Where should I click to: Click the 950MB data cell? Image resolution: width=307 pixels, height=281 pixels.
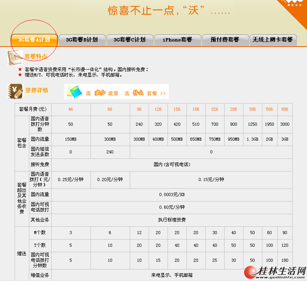coord(233,139)
